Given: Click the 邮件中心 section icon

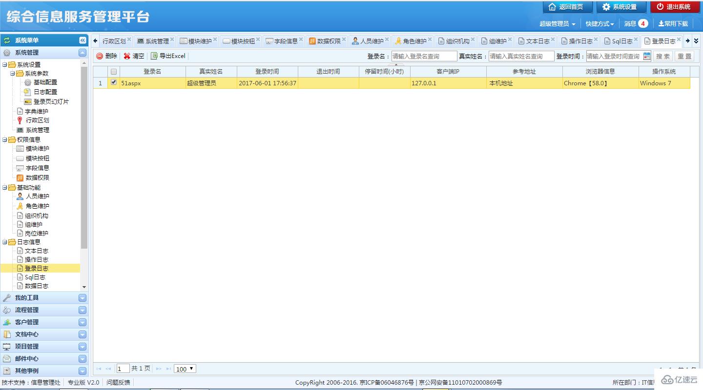Looking at the screenshot, I should tap(7, 359).
